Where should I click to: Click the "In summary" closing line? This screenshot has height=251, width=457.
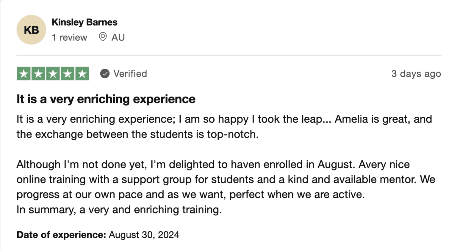point(119,210)
